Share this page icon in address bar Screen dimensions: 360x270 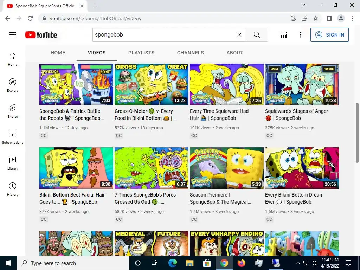tap(304, 18)
